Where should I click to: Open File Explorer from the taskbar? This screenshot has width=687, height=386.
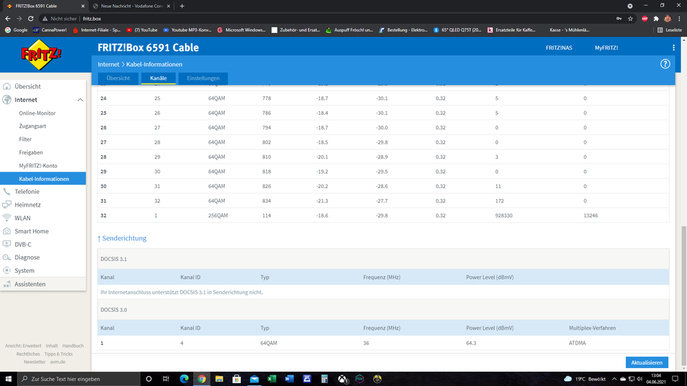pyautogui.click(x=219, y=379)
